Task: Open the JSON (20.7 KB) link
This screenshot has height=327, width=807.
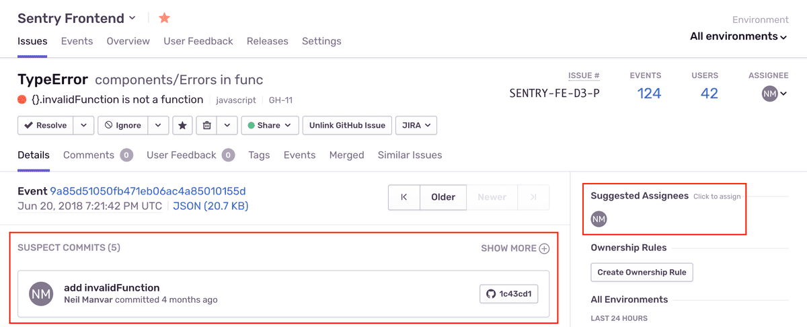Action: pyautogui.click(x=210, y=206)
